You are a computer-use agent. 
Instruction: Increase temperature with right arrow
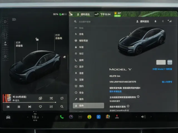pyautogui.click(x=43, y=117)
